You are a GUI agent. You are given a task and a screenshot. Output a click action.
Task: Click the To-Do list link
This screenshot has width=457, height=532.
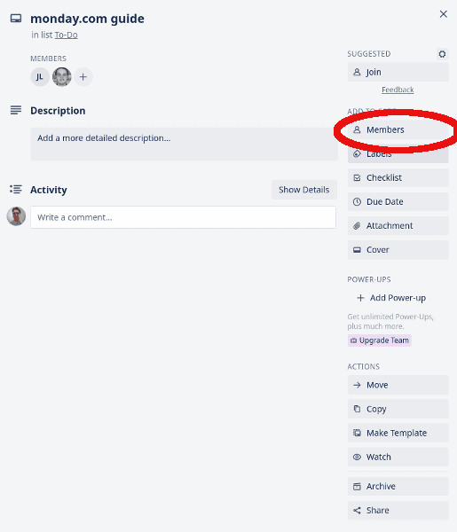(x=67, y=35)
